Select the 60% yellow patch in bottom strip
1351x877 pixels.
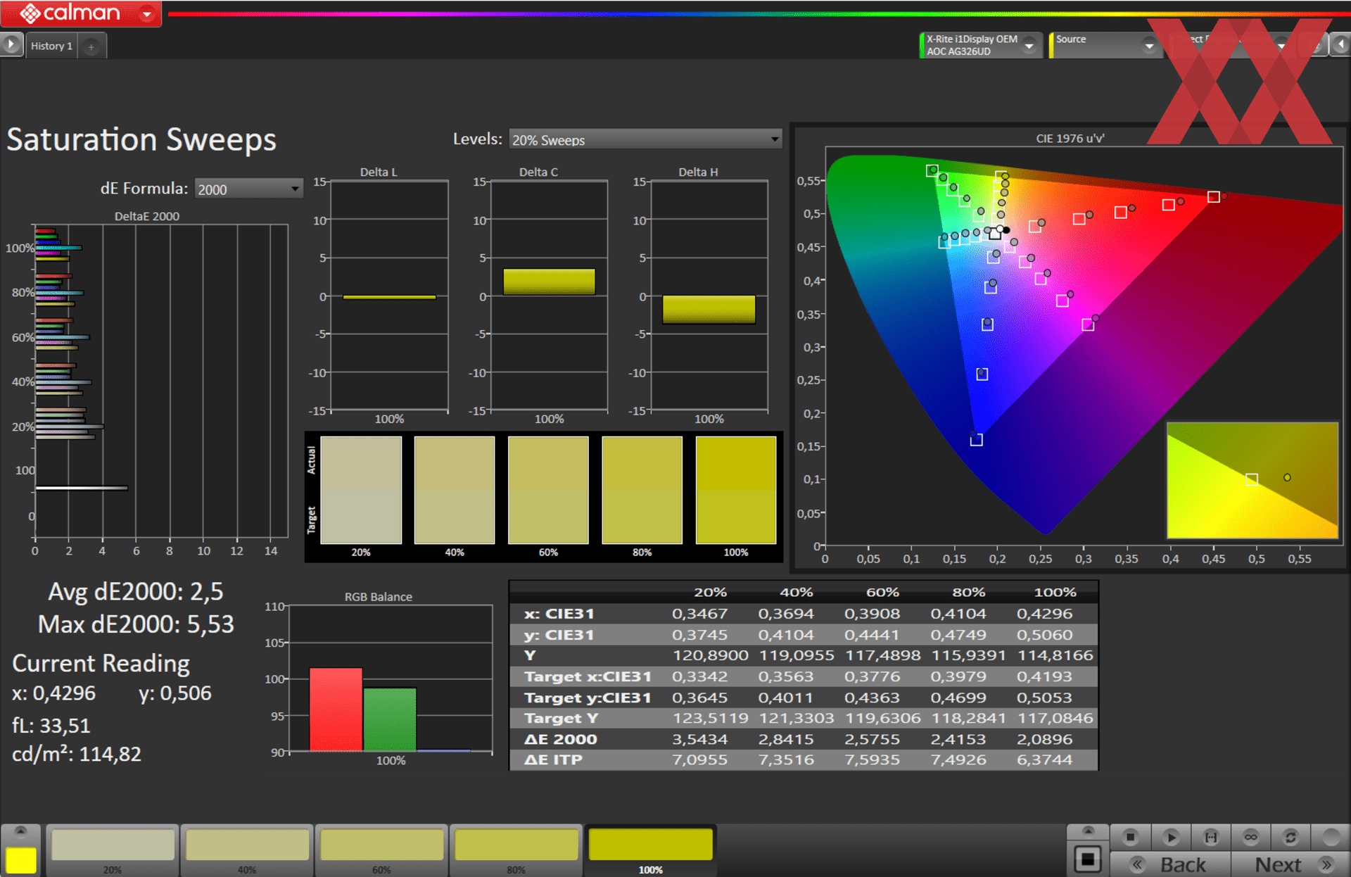[x=381, y=850]
